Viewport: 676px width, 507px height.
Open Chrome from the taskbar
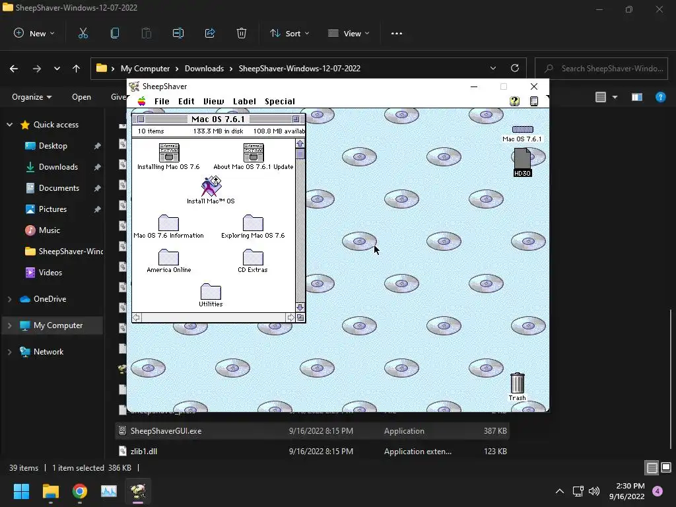[80, 491]
